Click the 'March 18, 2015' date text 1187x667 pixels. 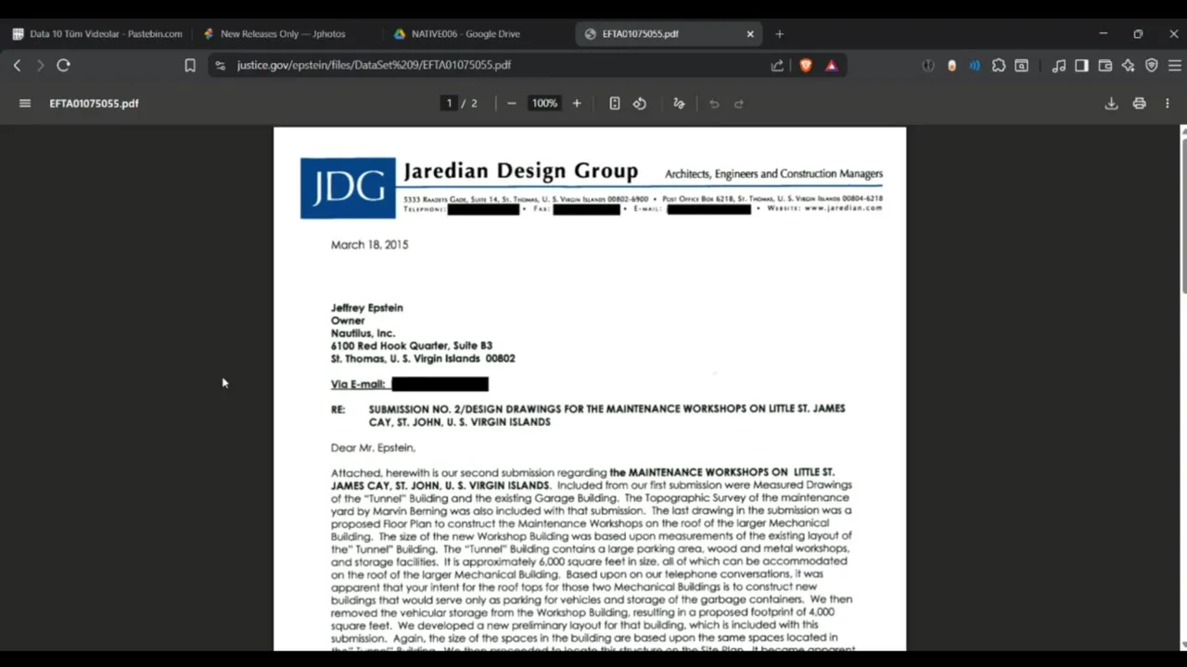[369, 245]
